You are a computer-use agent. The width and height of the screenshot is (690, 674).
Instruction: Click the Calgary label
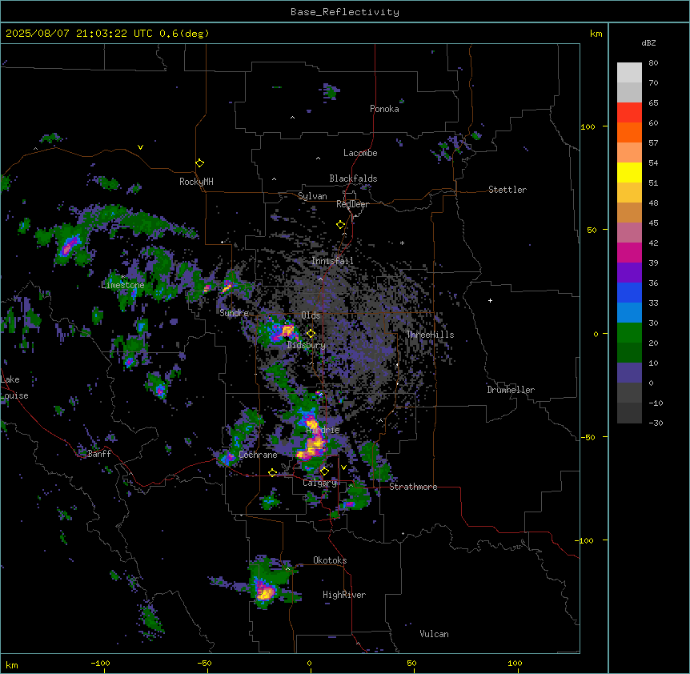[319, 483]
